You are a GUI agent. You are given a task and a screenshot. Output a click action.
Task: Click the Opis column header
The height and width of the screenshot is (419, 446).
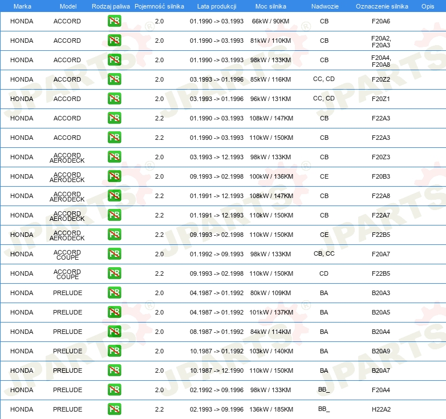(x=428, y=6)
